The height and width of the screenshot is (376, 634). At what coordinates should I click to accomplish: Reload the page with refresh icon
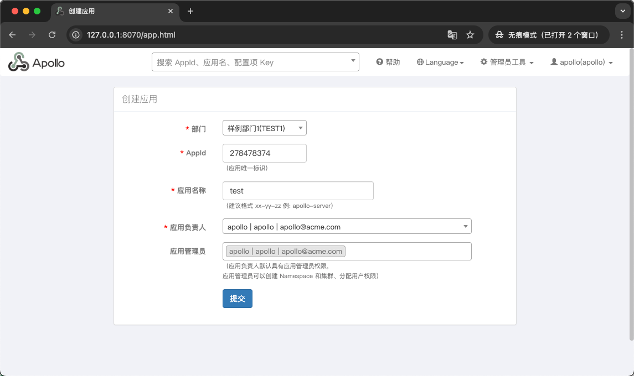pyautogui.click(x=52, y=35)
